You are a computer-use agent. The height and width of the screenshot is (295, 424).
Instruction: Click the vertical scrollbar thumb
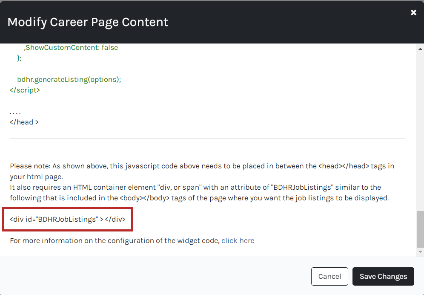420,229
